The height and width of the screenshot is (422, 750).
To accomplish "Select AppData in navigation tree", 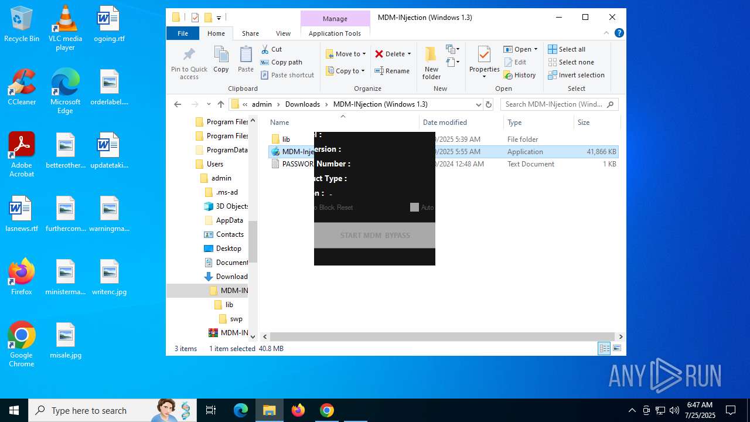I will [x=229, y=220].
